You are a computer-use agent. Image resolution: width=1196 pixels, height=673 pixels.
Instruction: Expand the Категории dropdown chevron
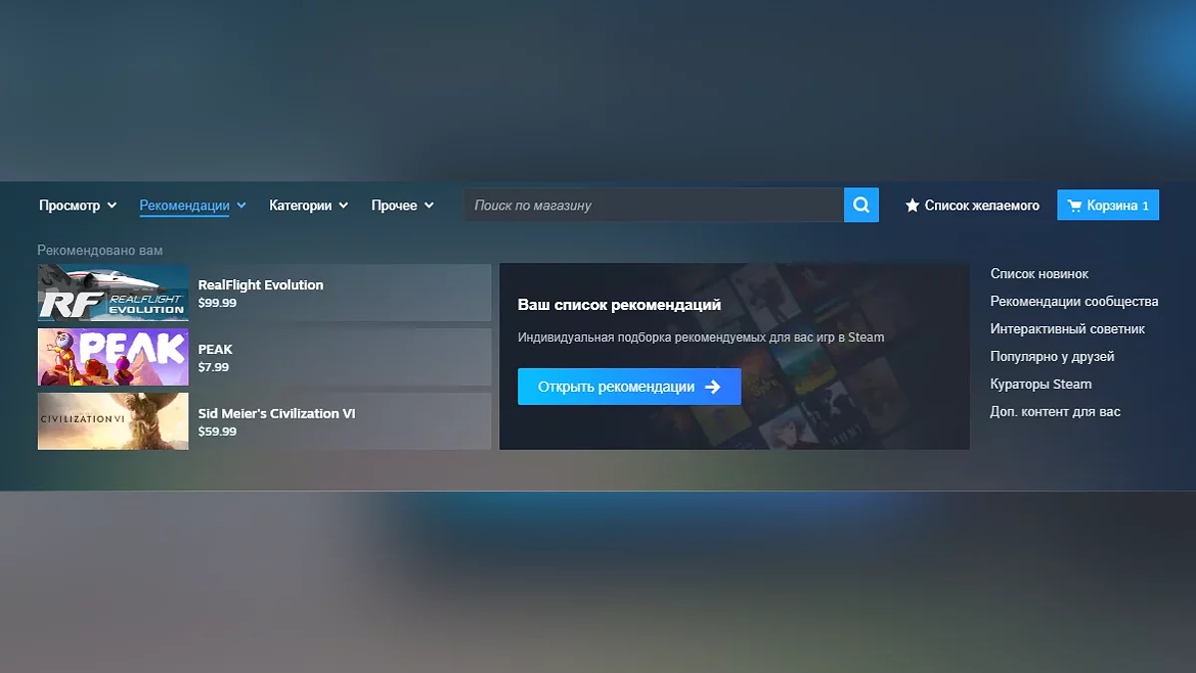click(343, 205)
